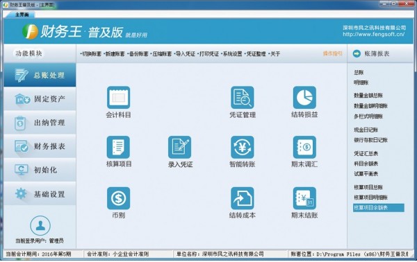The height and width of the screenshot is (262, 417).
Task: Open the 明细账 report
Action: (361, 82)
